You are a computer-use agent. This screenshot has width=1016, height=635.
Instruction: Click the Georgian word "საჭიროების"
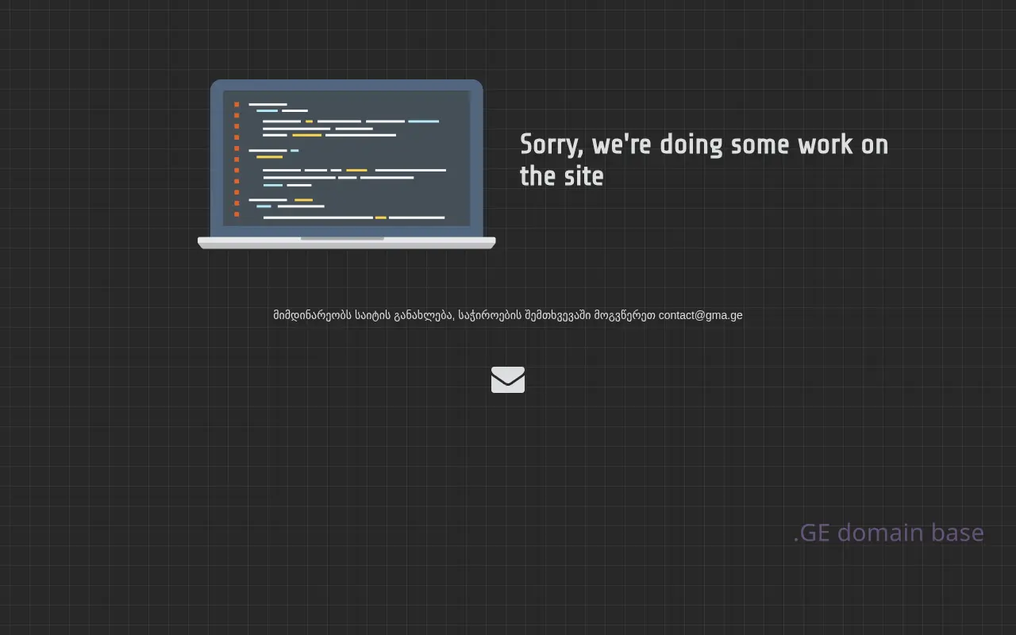pos(490,315)
